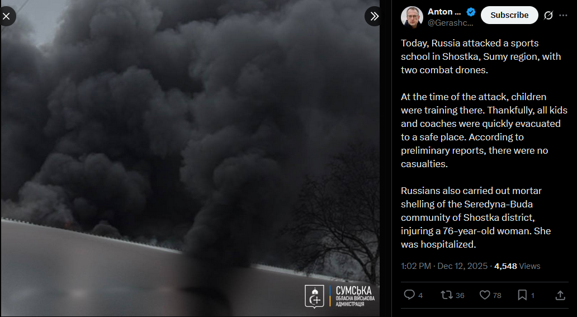Open the 1:02 PM · Dec 12, 2025 timestamp
Viewport: 577px width, 317px height.
444,266
